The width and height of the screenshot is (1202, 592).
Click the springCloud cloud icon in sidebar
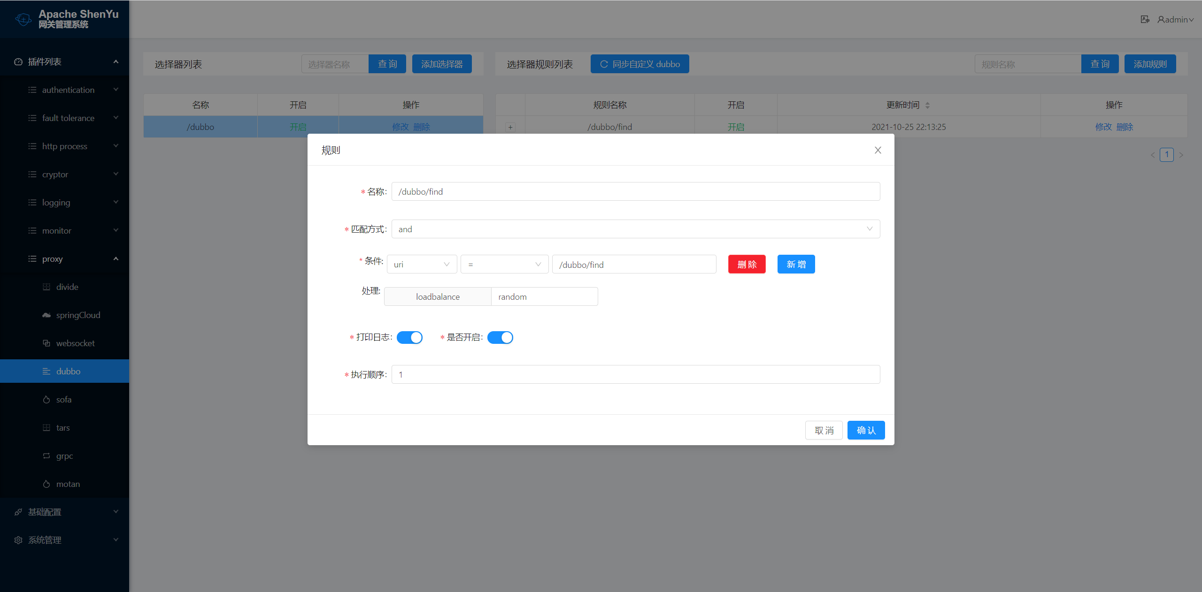46,315
